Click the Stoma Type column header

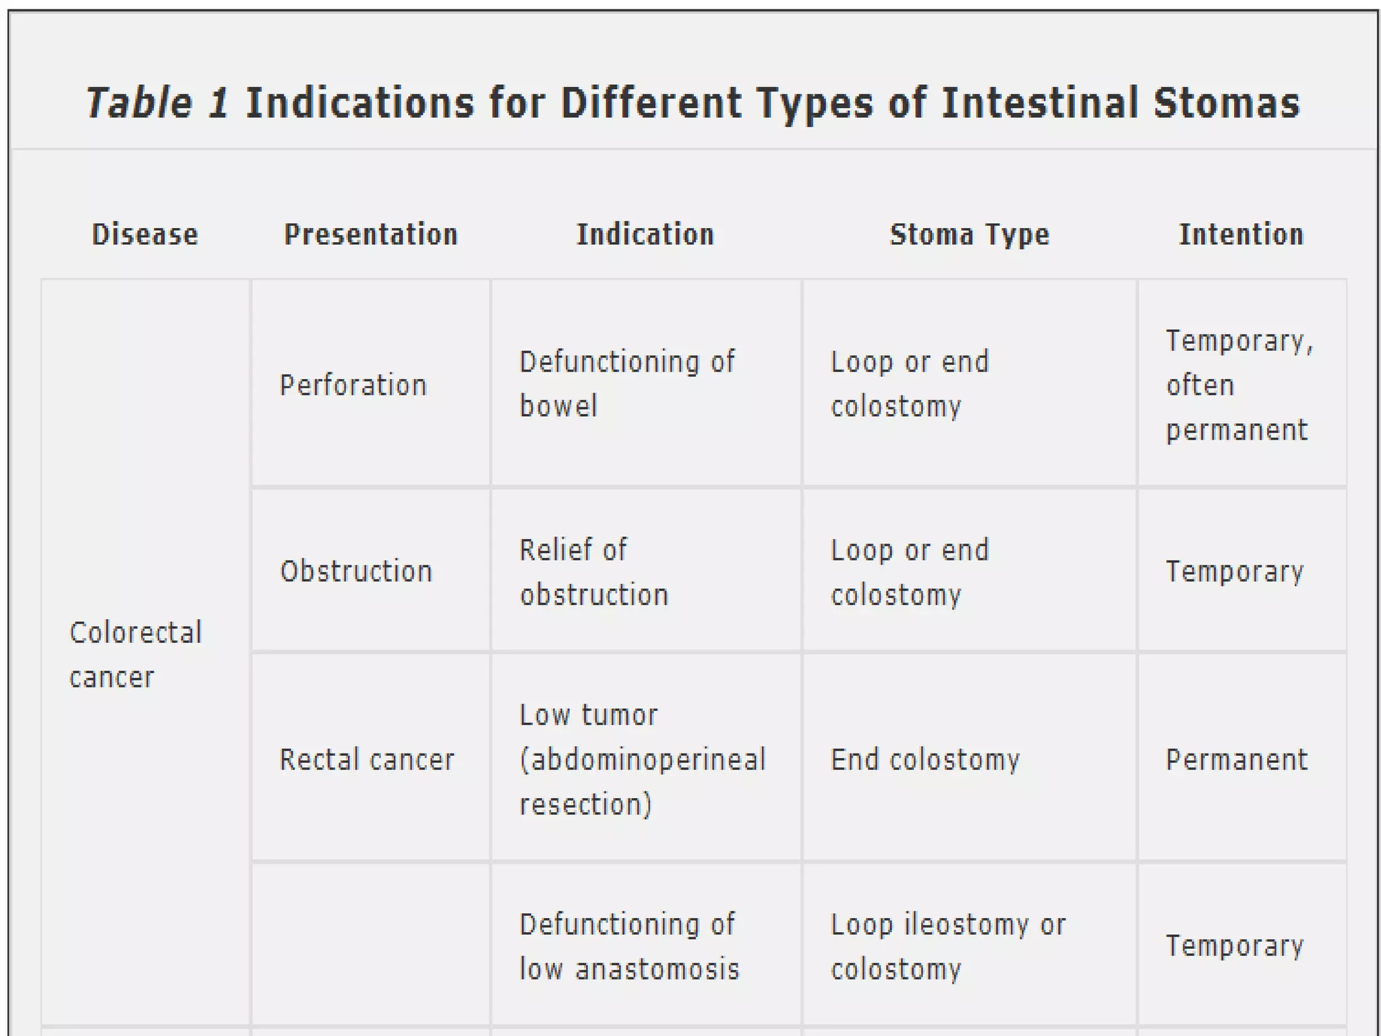click(970, 235)
